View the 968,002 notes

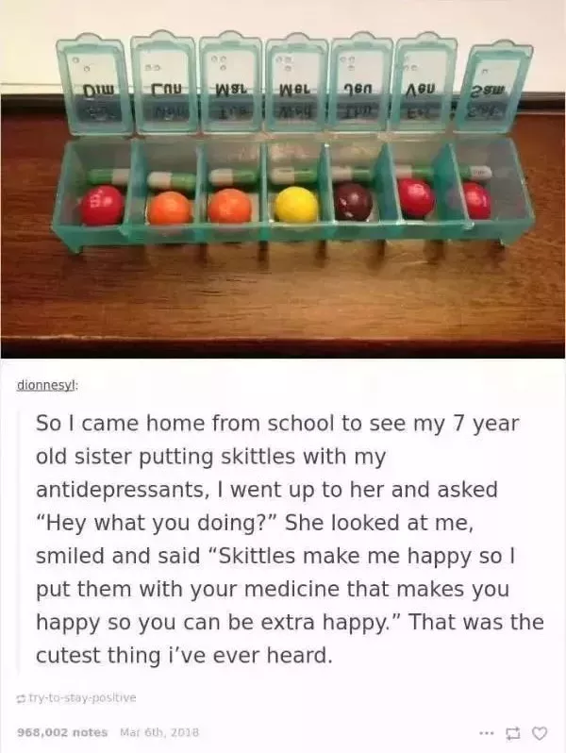point(62,732)
